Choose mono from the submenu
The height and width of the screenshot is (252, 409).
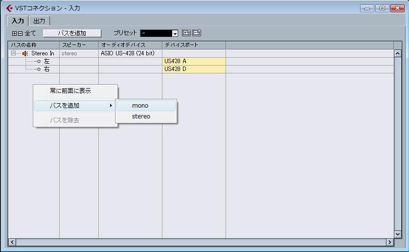click(146, 106)
